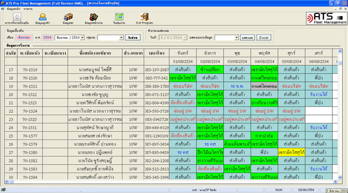
Task: Select plate number 70-1584
Action: pos(30,177)
